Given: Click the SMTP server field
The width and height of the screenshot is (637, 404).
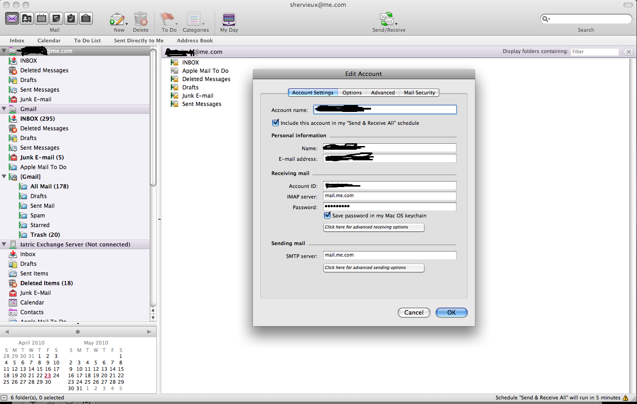Looking at the screenshot, I should point(390,256).
